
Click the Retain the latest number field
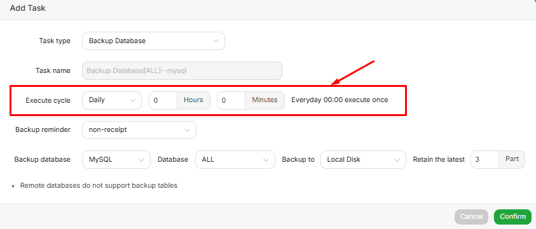point(484,159)
